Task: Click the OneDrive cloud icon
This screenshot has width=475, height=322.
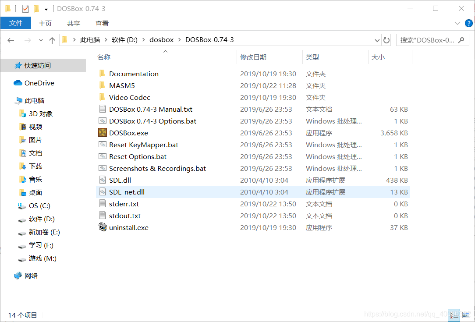Action: [x=18, y=83]
